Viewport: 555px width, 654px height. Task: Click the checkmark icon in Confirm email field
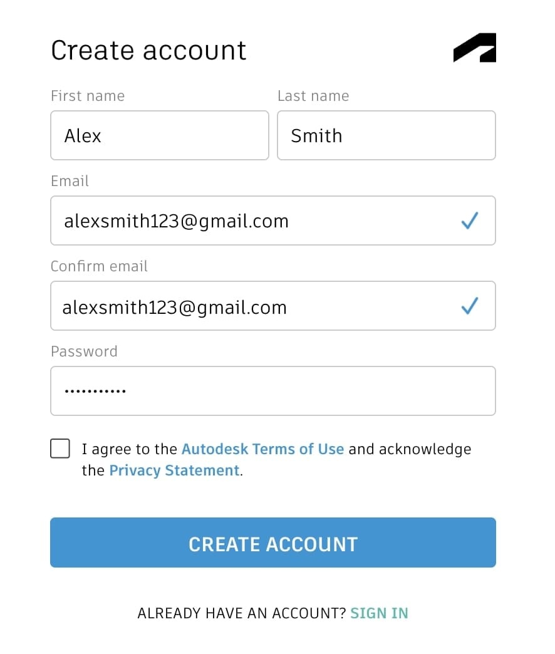[470, 306]
